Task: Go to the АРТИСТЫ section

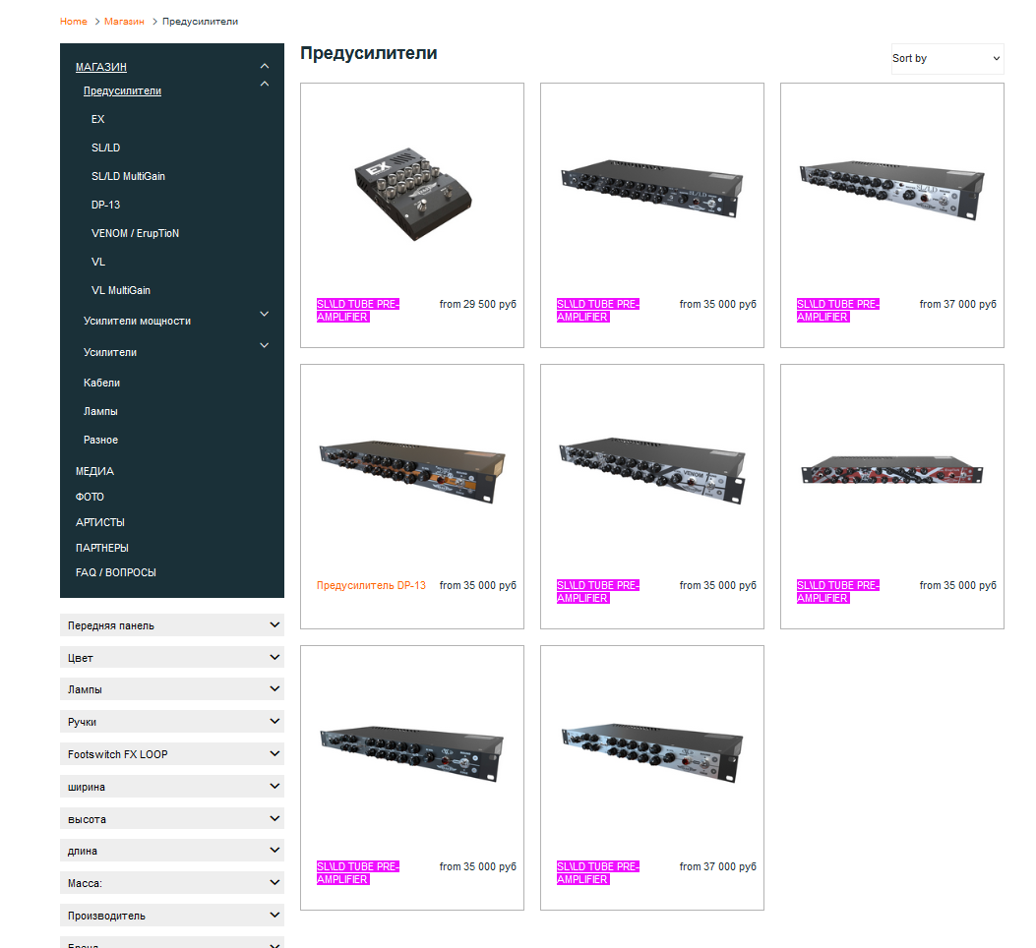Action: [x=99, y=522]
